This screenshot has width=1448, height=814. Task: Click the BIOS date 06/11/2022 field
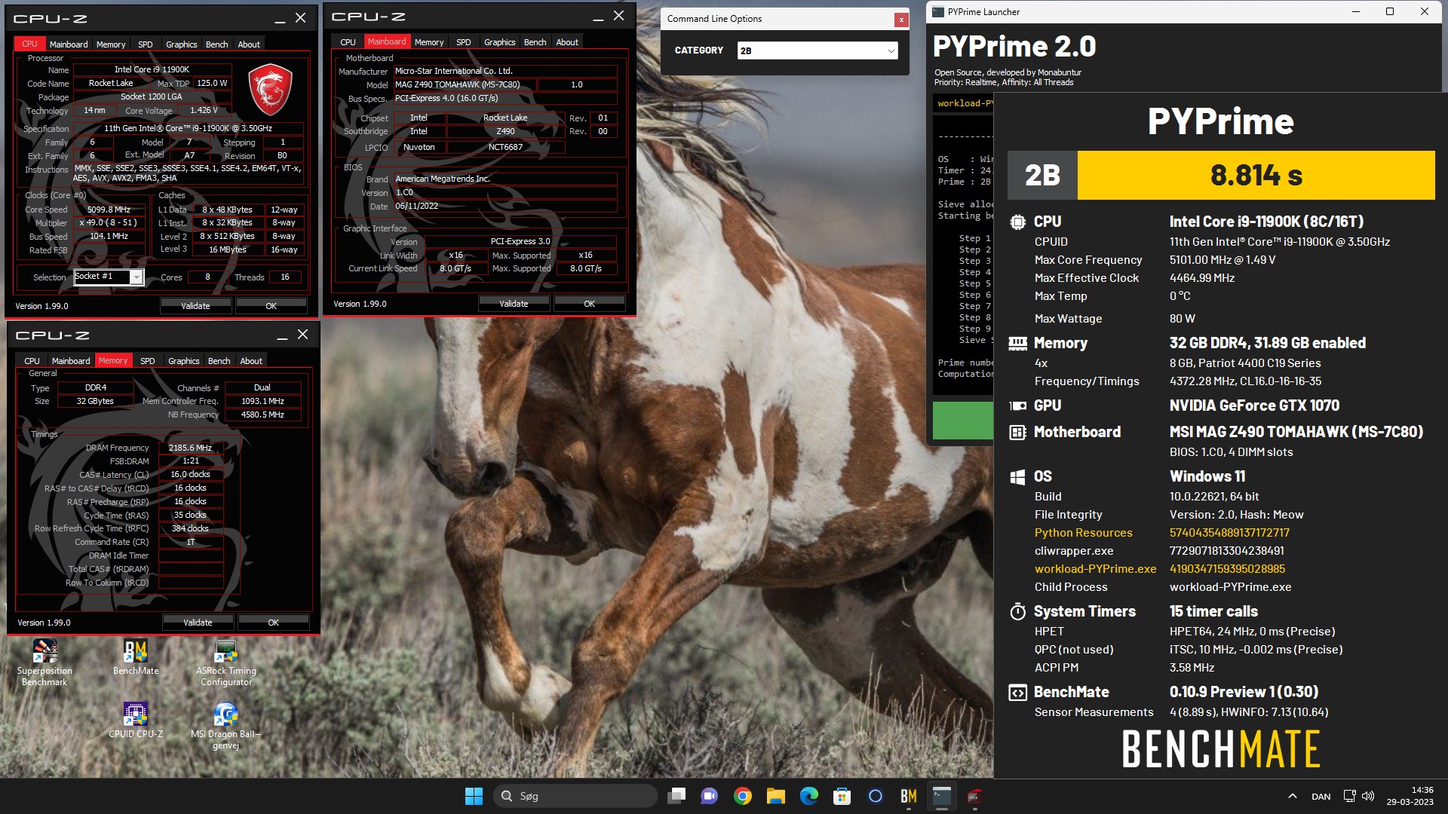505,206
